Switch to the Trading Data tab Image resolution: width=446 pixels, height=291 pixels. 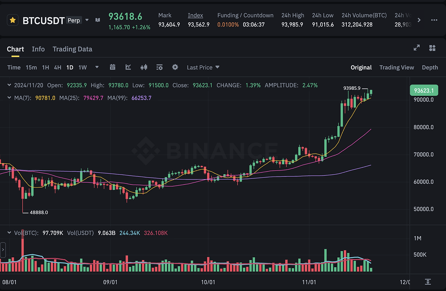[x=72, y=49]
